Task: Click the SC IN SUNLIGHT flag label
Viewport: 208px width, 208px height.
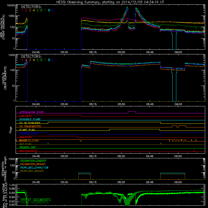Action: point(30,123)
